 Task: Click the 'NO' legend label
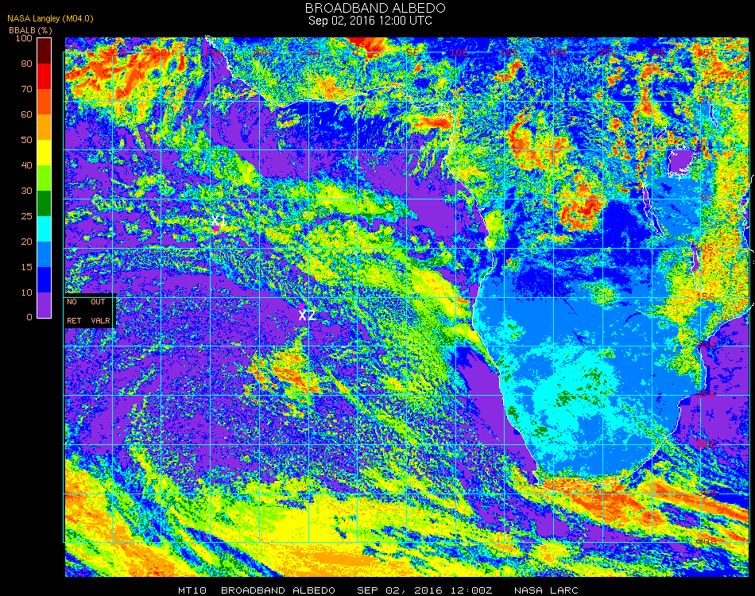coord(72,302)
